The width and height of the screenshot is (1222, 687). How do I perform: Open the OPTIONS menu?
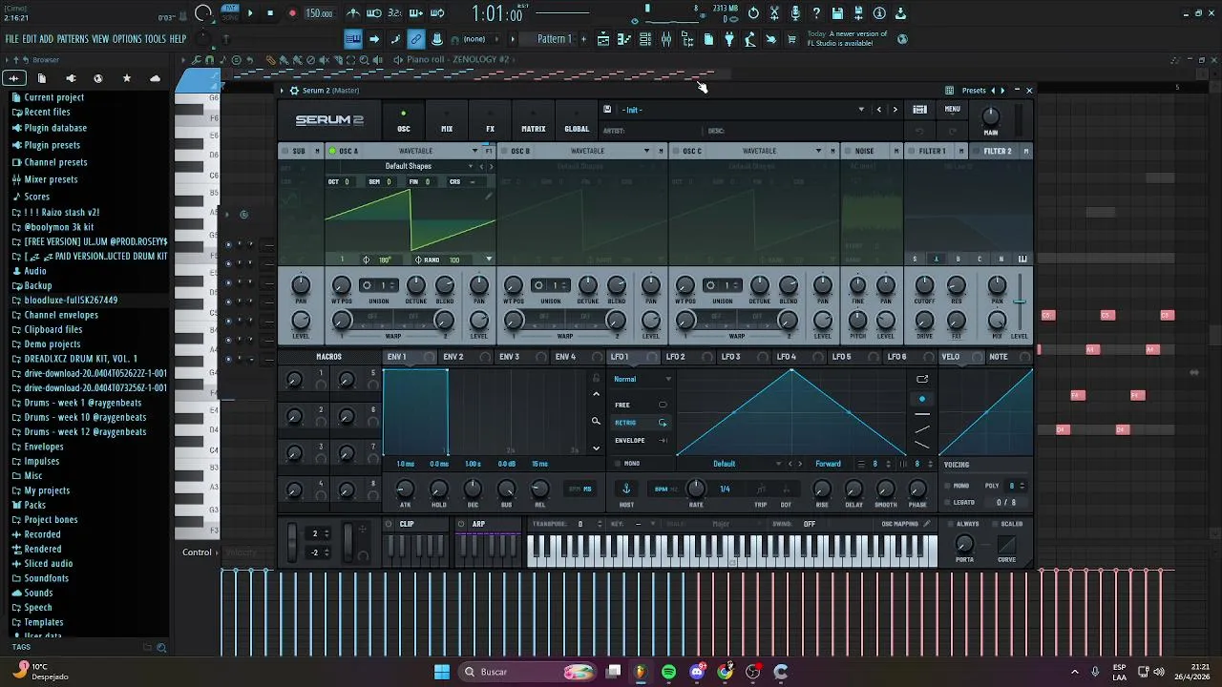coord(127,39)
